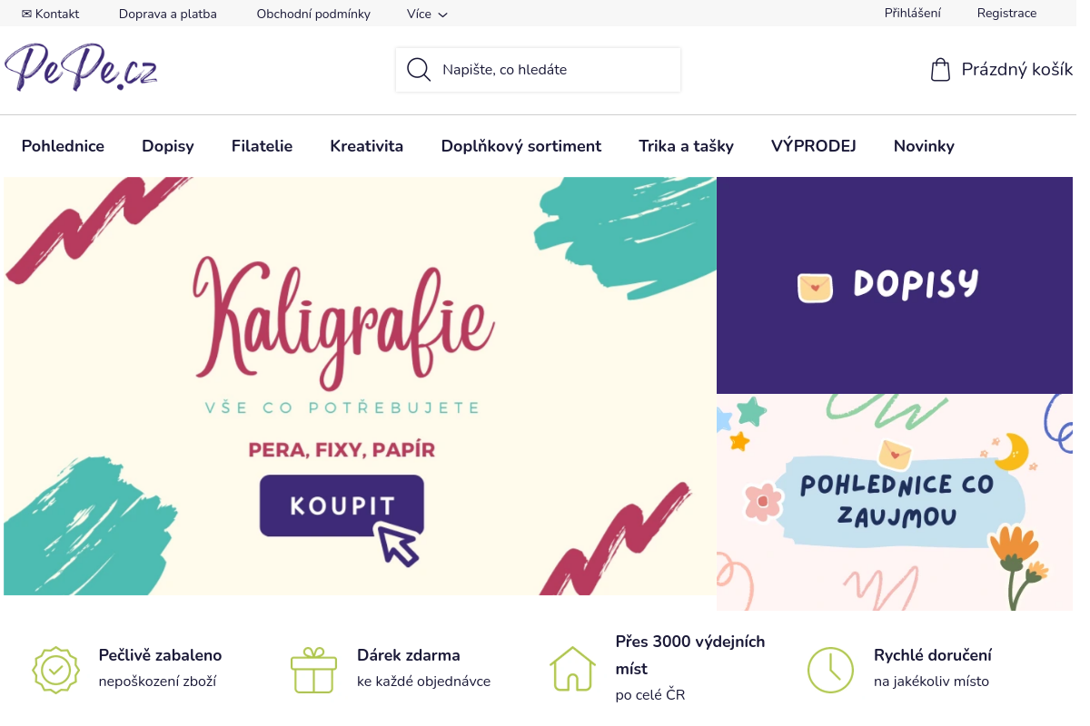Viewport: 1090px width, 726px height.
Task: Open Doprava a platba page
Action: click(x=167, y=14)
